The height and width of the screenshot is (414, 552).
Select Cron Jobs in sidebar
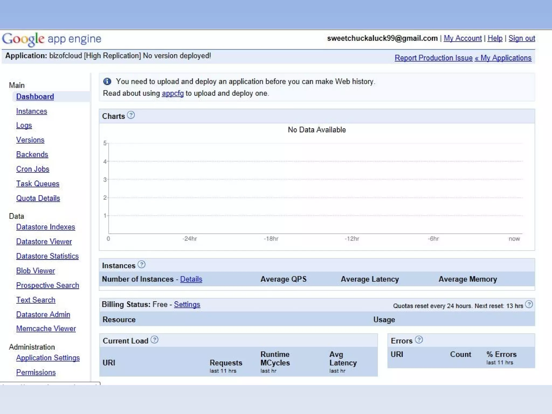pyautogui.click(x=33, y=169)
